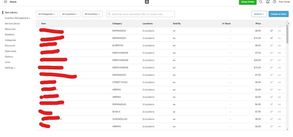The height and width of the screenshot is (137, 293).
Task: Expand Inventory Management in the sidebar
Action: tap(17, 18)
